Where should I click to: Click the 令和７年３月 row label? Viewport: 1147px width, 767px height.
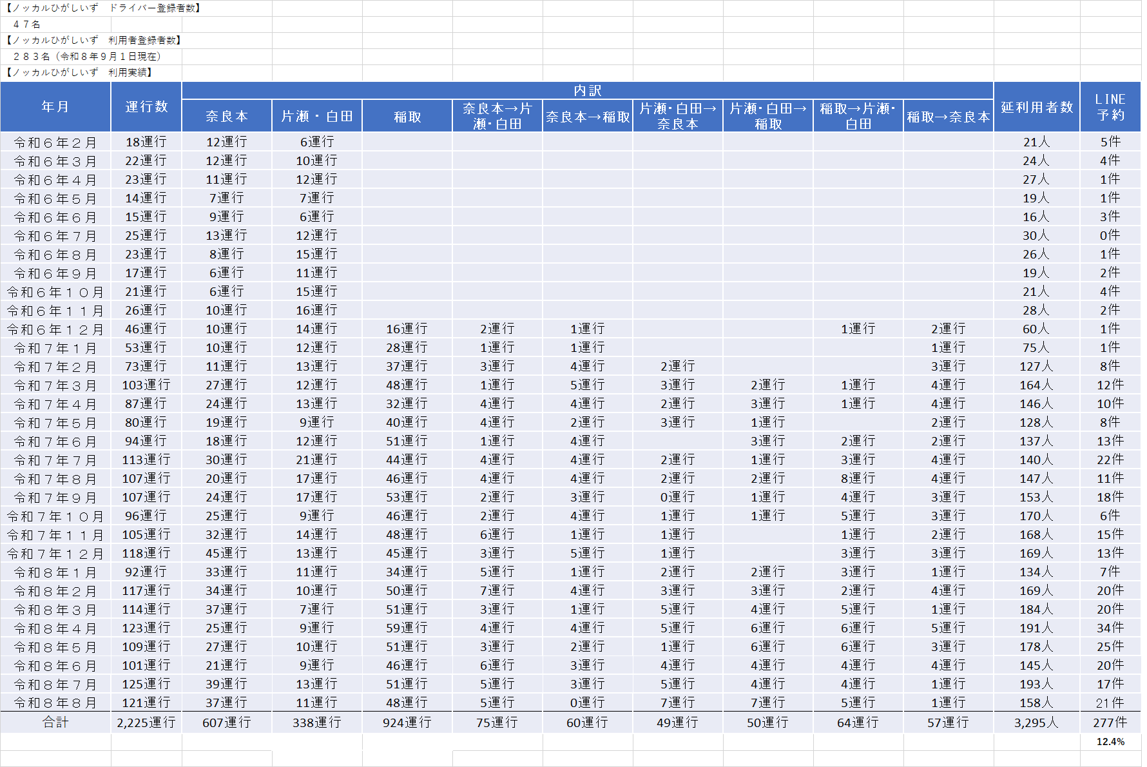click(x=55, y=385)
